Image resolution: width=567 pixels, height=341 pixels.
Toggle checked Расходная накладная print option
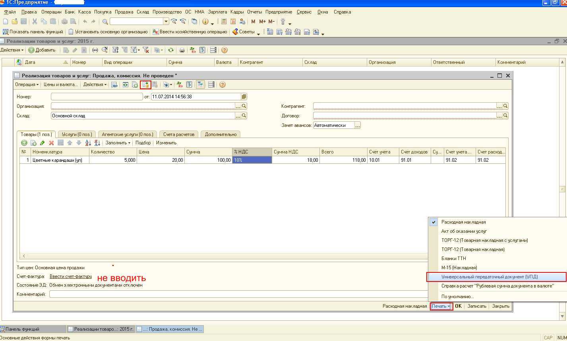463,222
